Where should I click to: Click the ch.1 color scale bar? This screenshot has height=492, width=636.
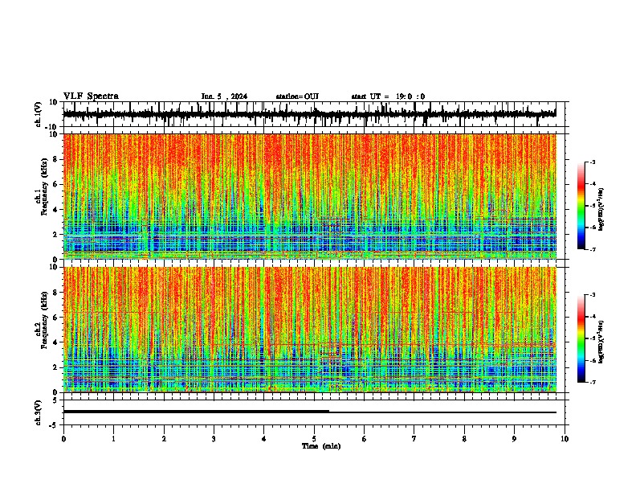[581, 206]
